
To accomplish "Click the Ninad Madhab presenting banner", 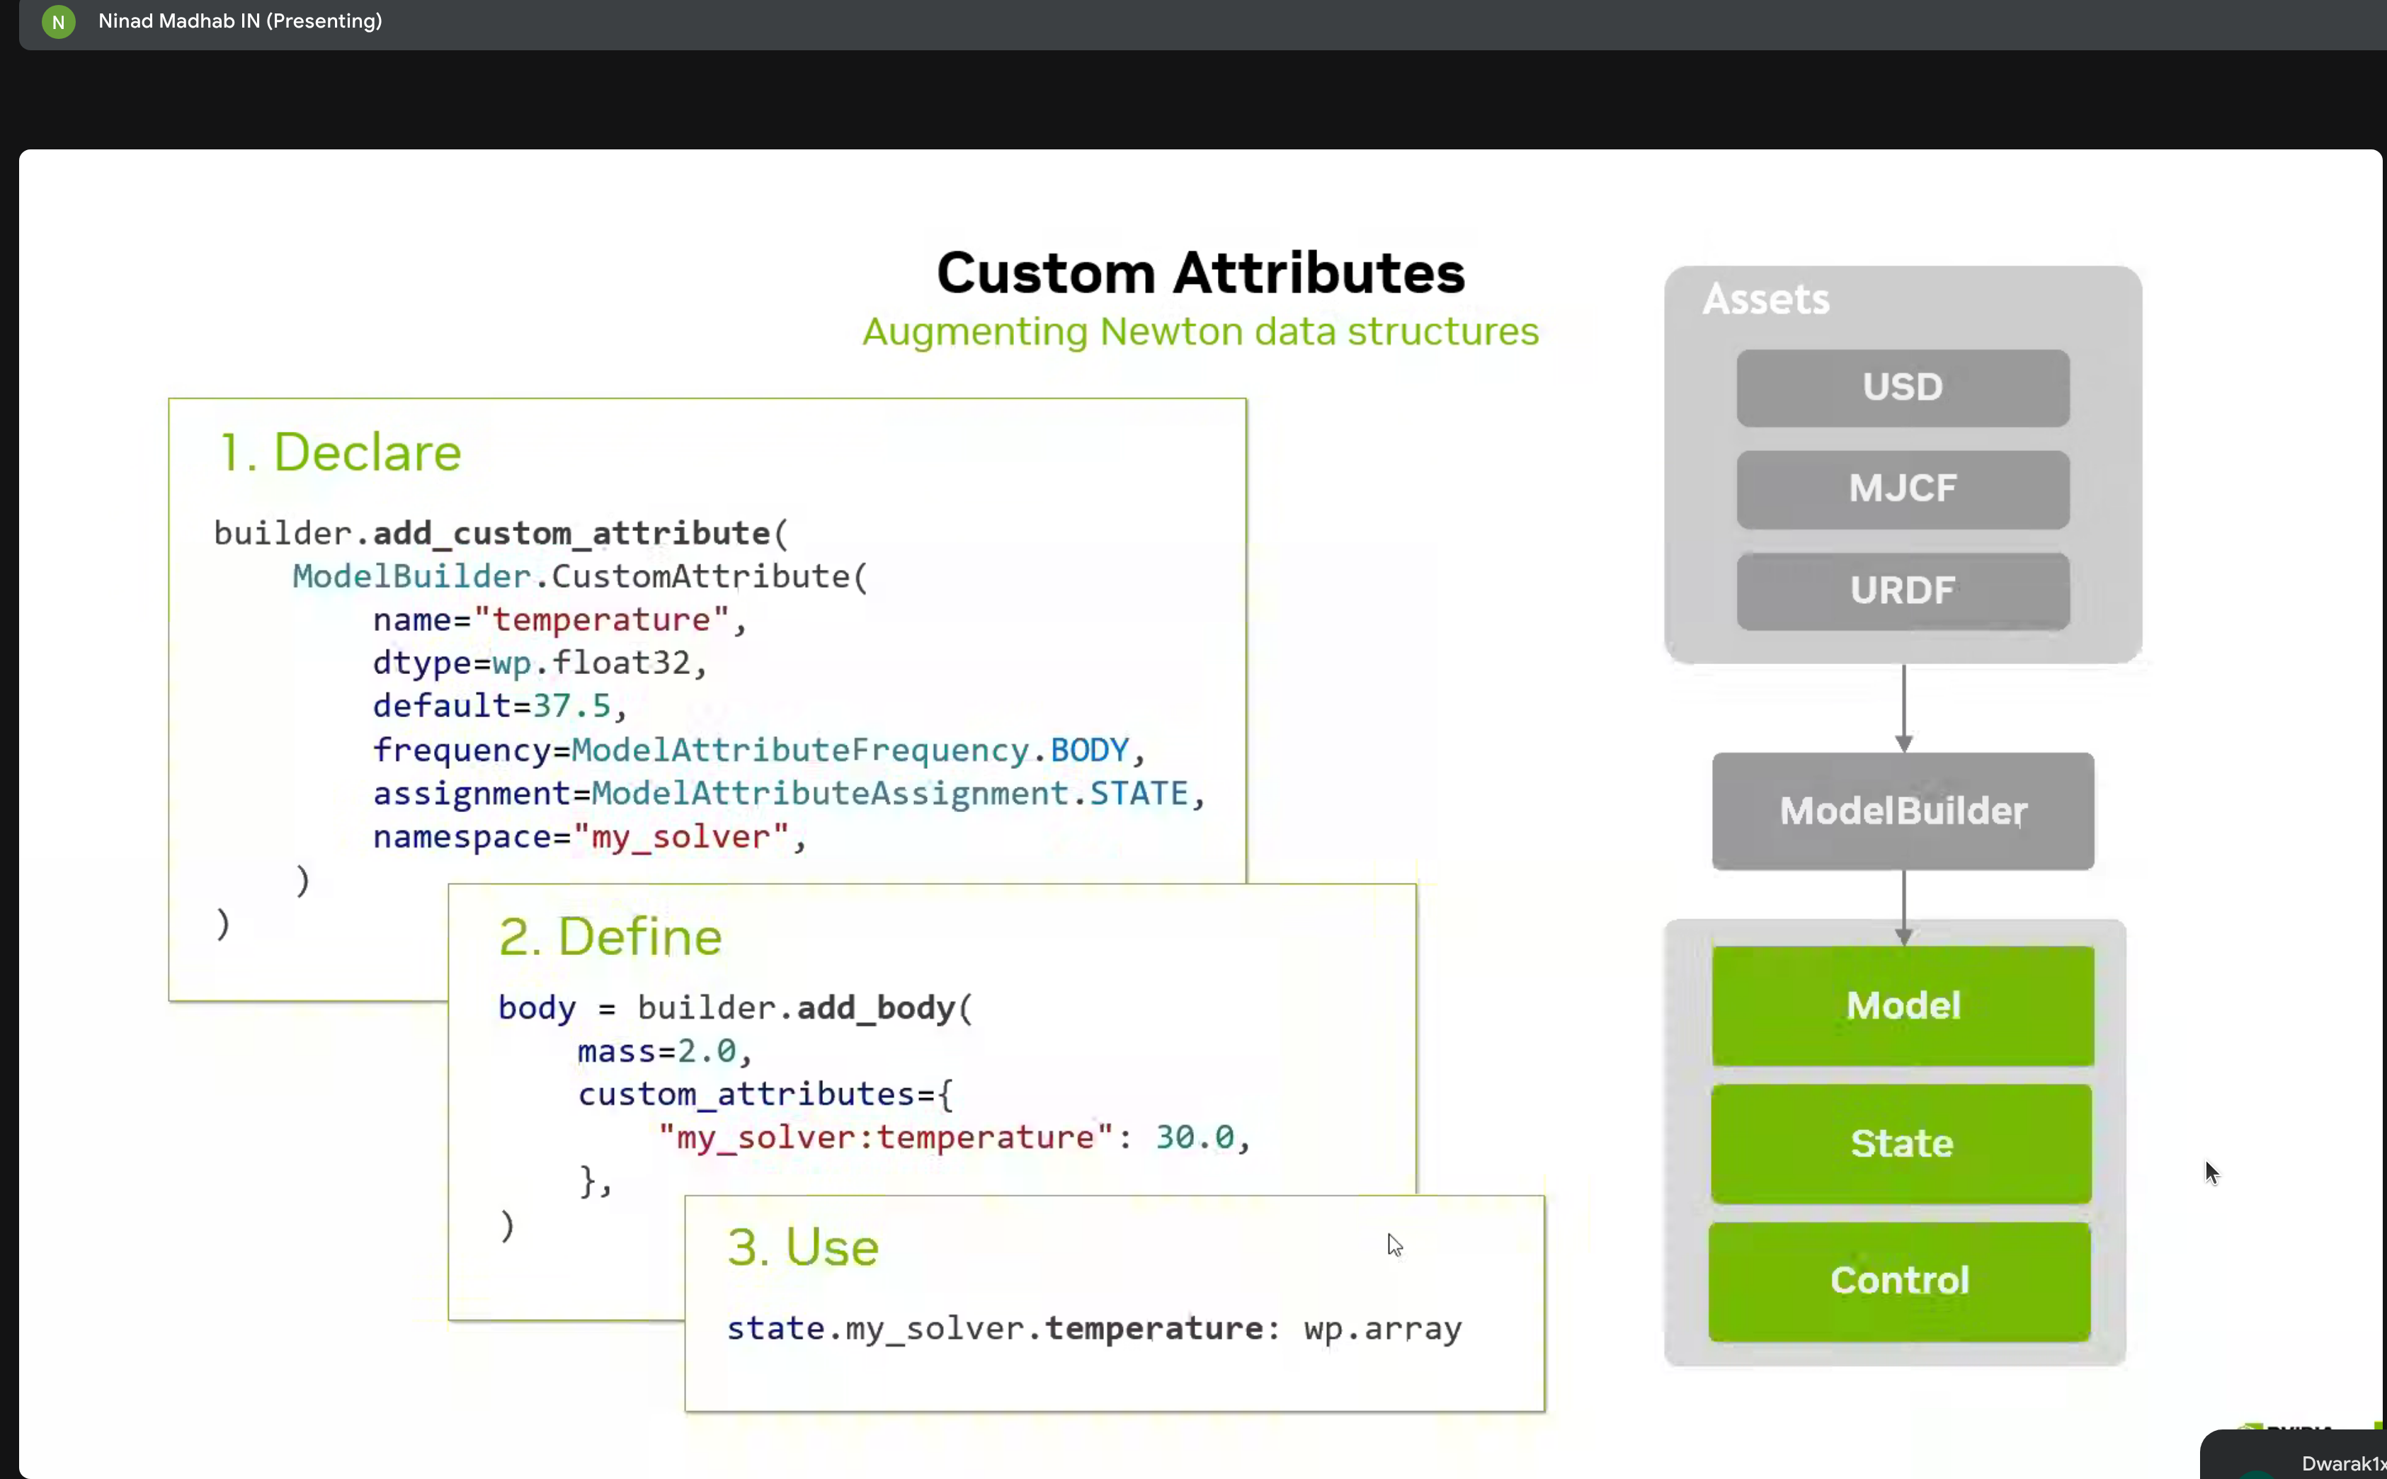I will click(239, 21).
